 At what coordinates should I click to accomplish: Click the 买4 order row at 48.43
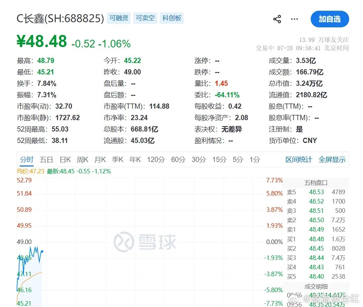pyautogui.click(x=316, y=267)
